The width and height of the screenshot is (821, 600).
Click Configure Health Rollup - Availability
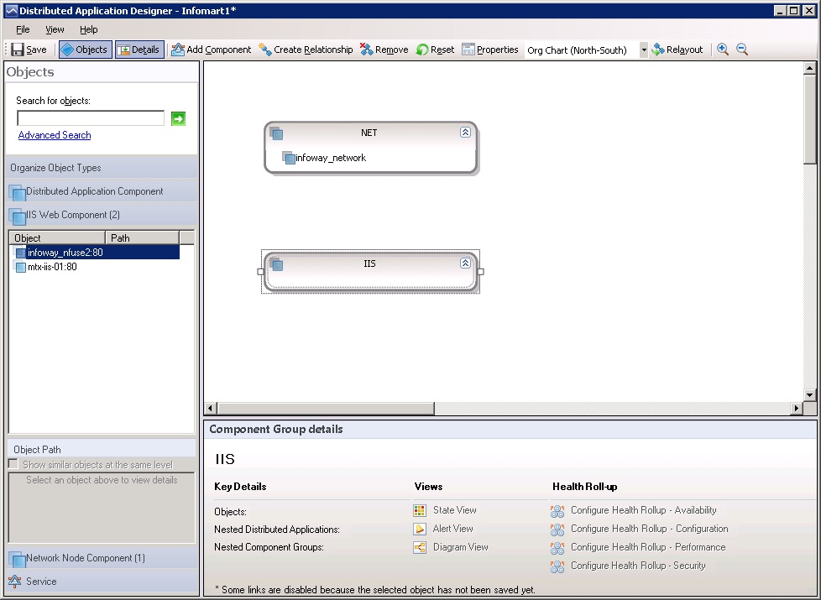point(644,510)
